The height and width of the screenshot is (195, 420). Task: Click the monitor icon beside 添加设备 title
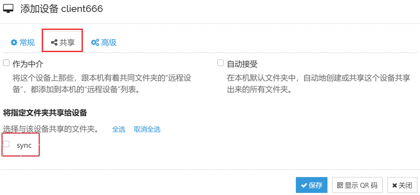tap(8, 9)
